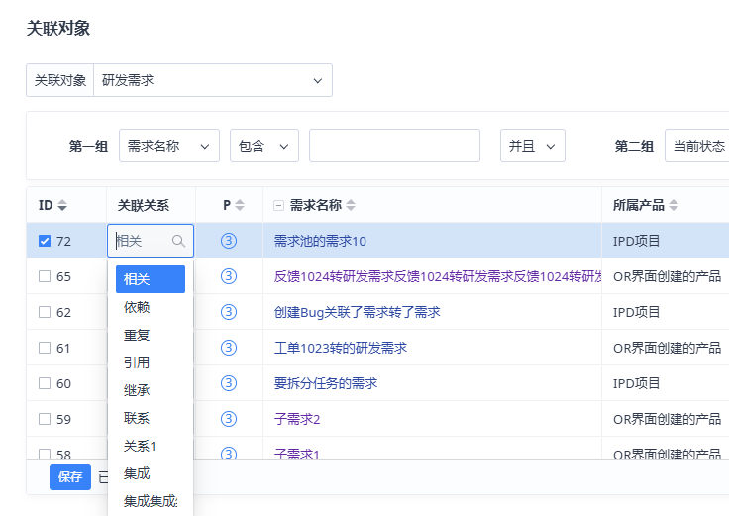Click the 保存 button

coord(70,476)
